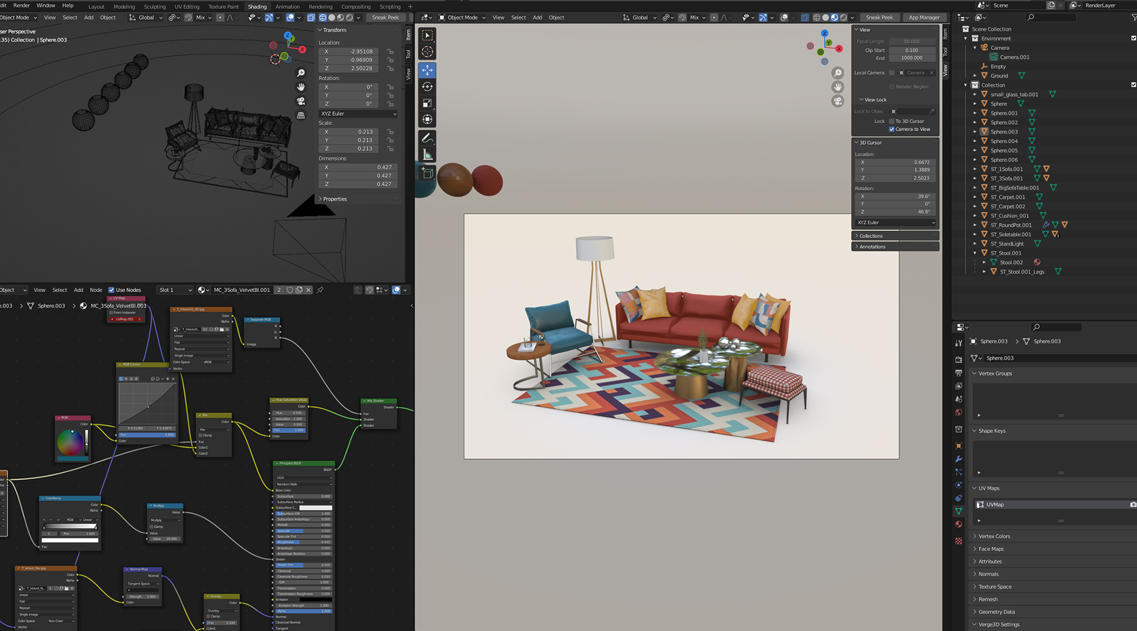Open the Window menu

tap(46, 5)
